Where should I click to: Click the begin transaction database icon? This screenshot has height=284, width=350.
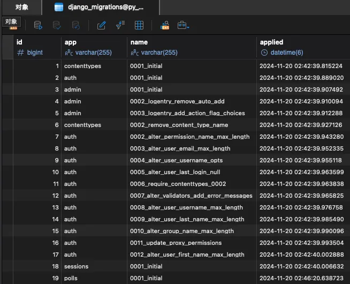click(x=38, y=25)
